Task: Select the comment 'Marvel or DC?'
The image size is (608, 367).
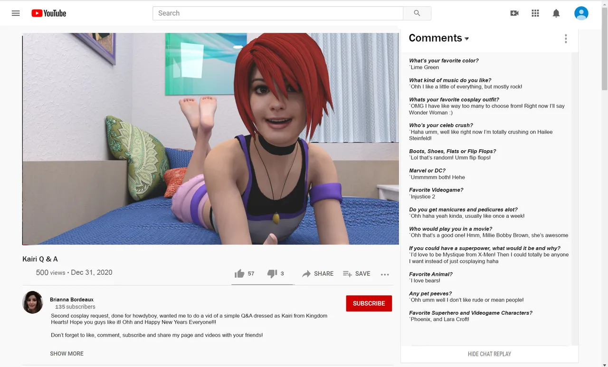Action: coord(427,171)
